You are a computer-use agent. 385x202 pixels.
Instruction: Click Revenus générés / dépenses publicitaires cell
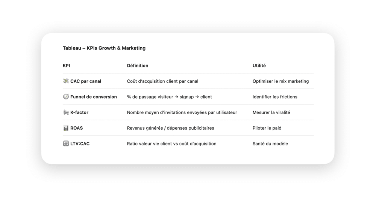(170, 128)
